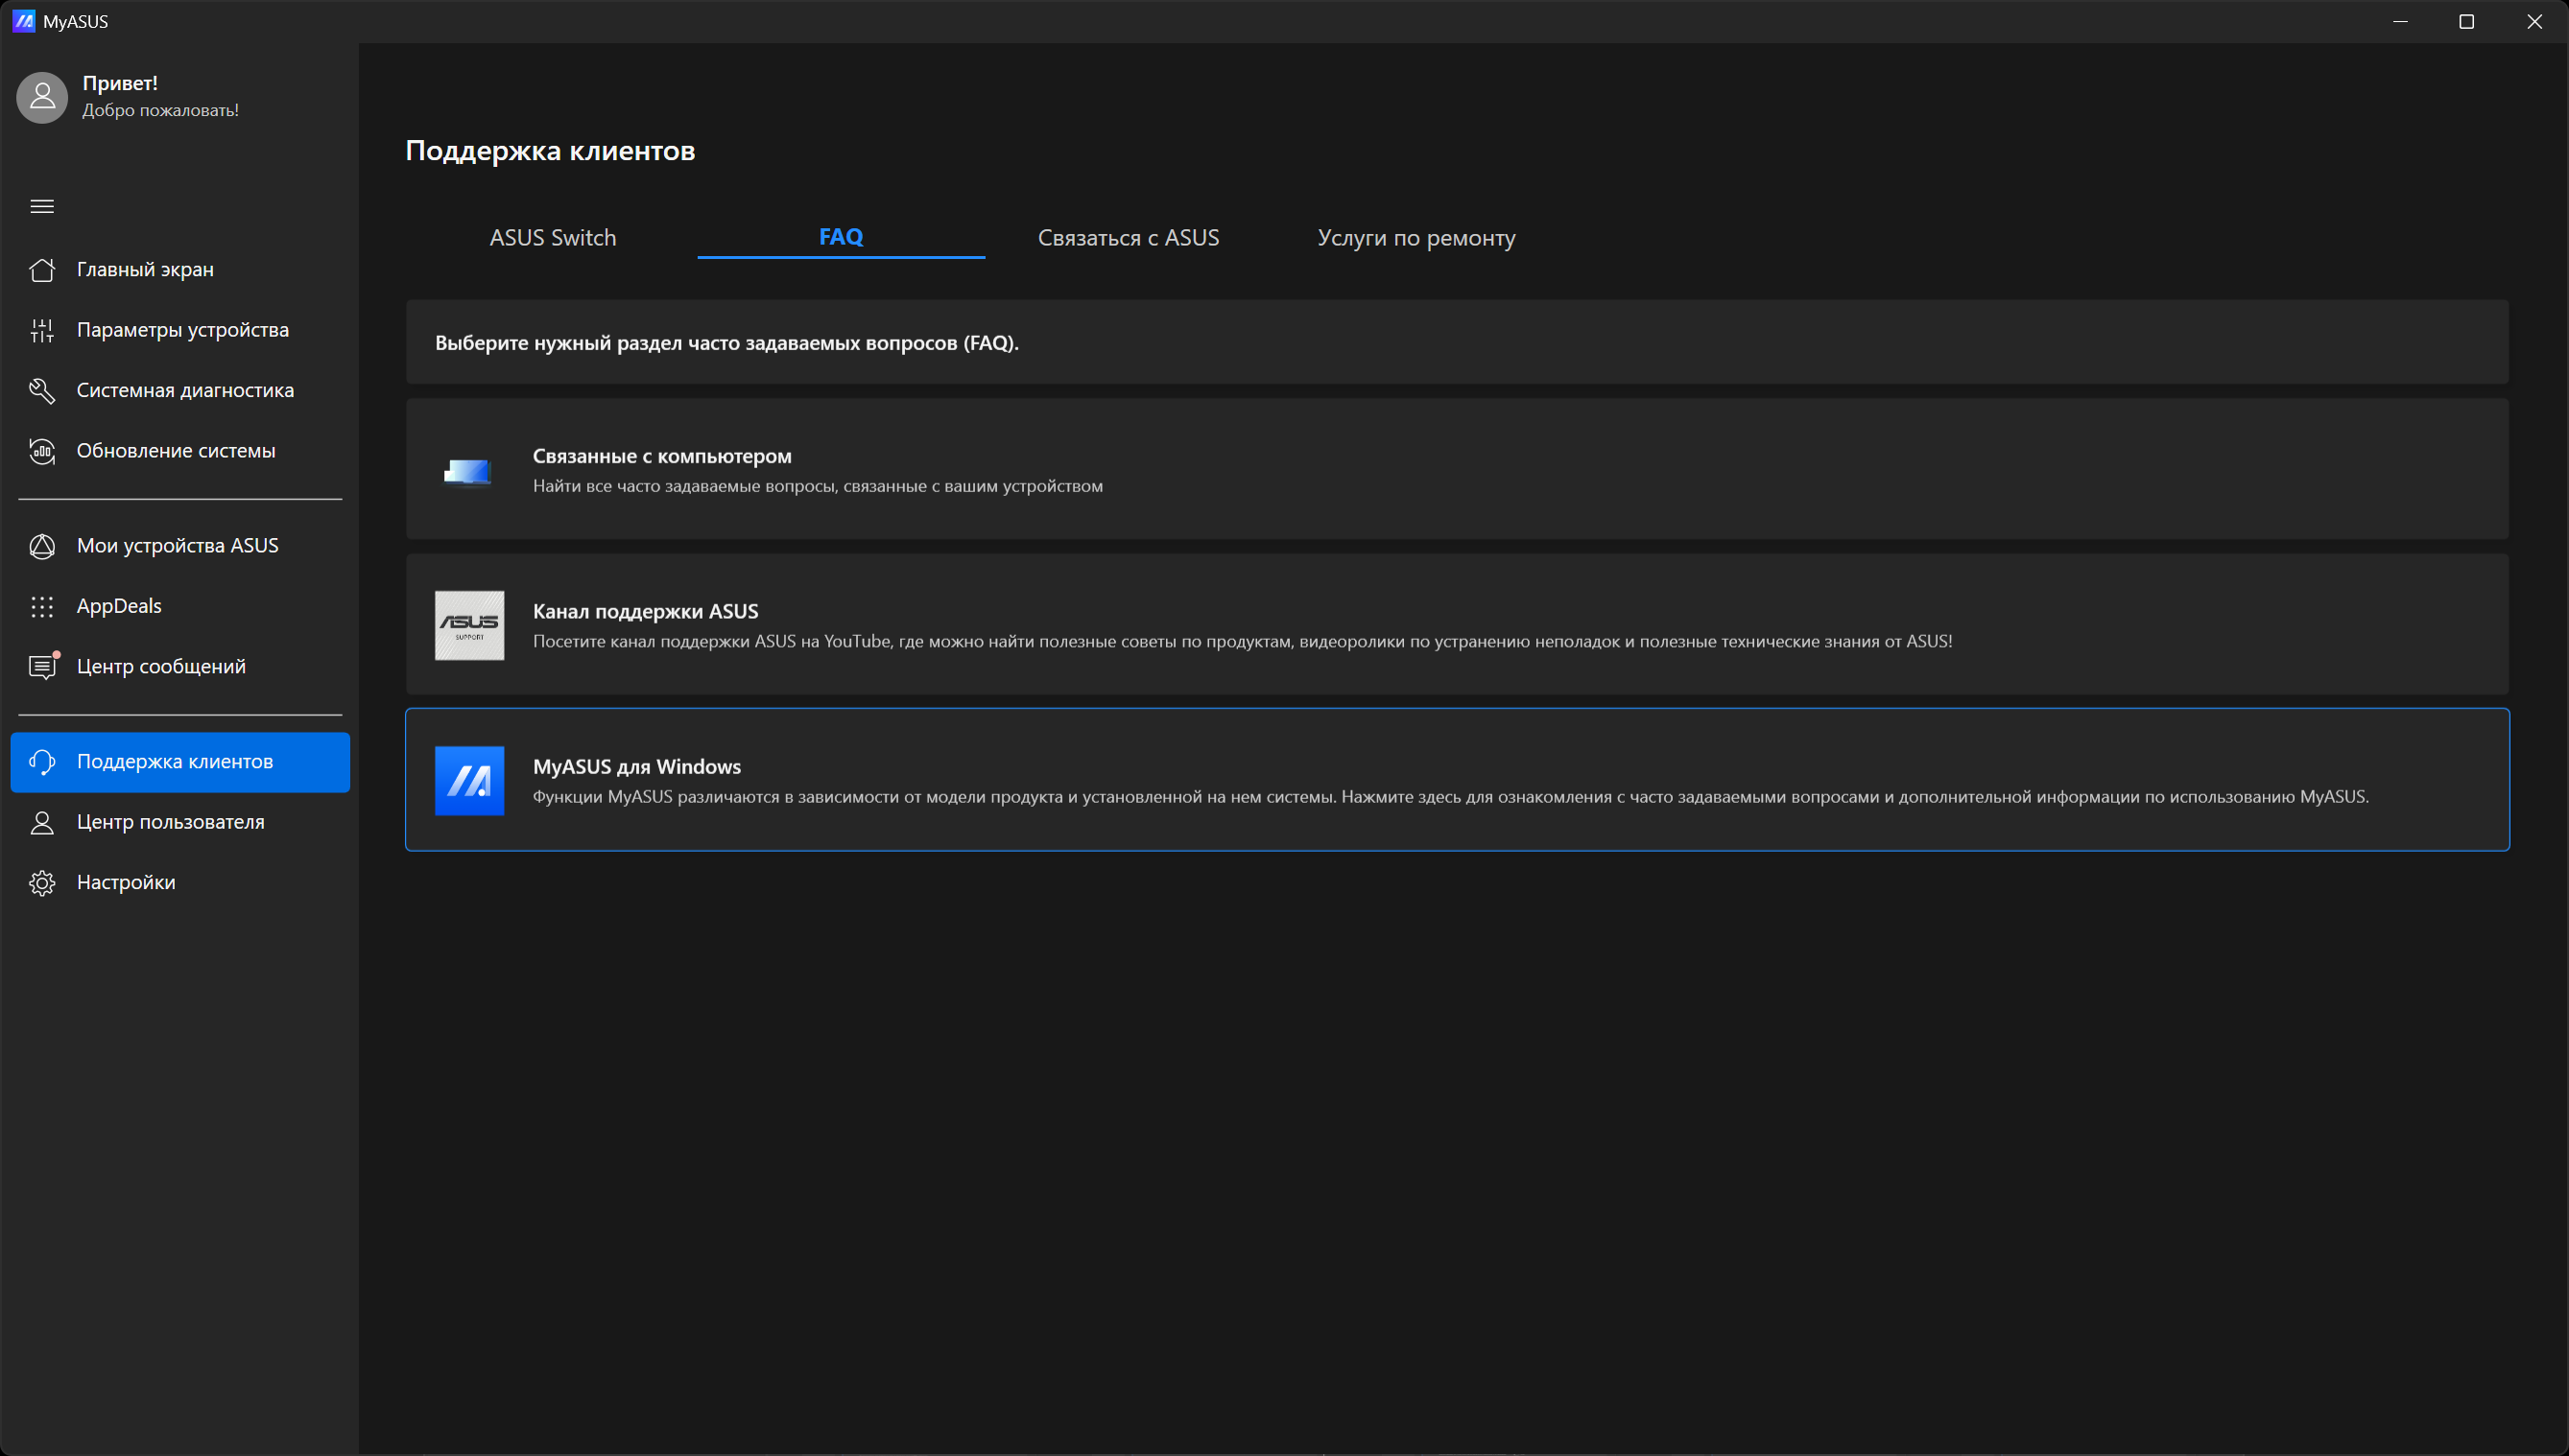Click the Привет! greeting text
The image size is (2569, 1456).
120,83
